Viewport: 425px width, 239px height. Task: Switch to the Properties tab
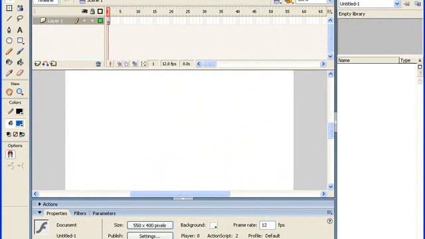56,213
